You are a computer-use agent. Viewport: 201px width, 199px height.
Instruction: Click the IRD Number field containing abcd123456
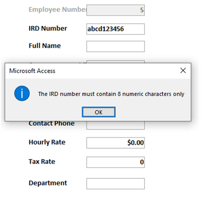point(116,29)
